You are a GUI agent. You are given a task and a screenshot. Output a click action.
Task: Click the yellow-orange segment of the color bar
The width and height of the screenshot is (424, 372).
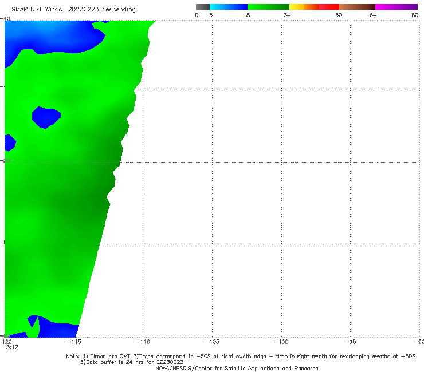[x=304, y=7]
